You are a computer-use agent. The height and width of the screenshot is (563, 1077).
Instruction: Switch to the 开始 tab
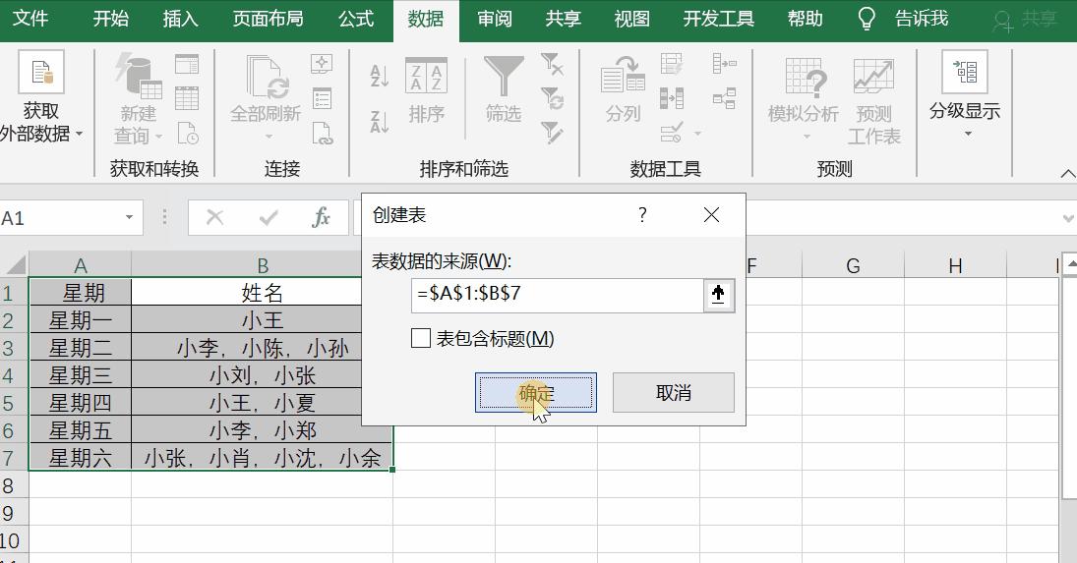[110, 19]
